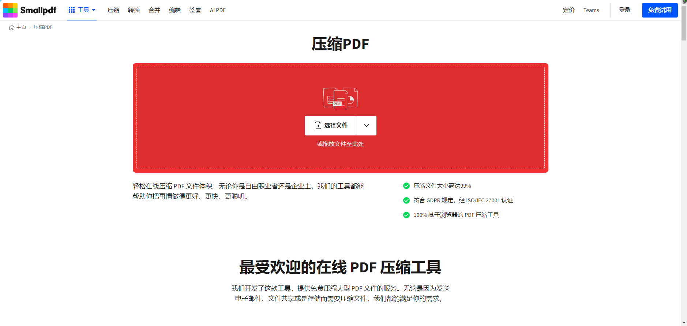This screenshot has width=687, height=326.
Task: Click green checkmark beside 压缩文件大小高达99%
Action: click(x=406, y=186)
